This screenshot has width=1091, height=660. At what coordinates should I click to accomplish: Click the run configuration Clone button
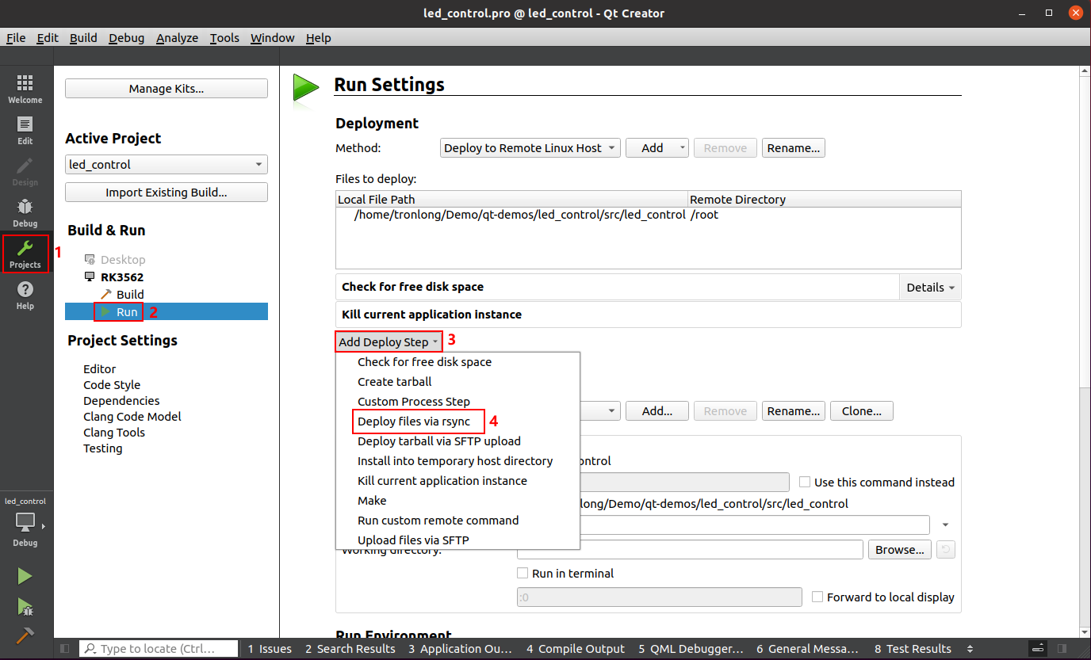(862, 411)
